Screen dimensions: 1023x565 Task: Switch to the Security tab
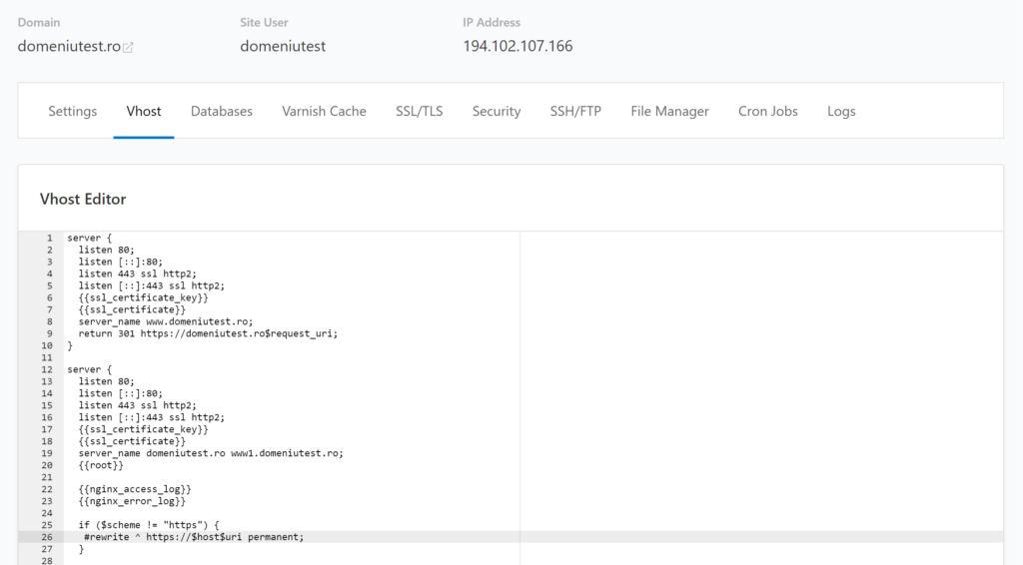[497, 111]
